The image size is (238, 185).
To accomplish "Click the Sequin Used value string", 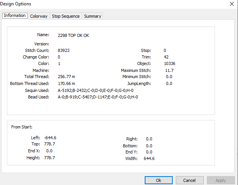I will coord(96,90).
